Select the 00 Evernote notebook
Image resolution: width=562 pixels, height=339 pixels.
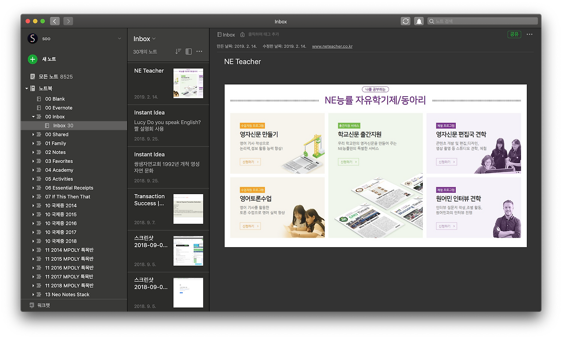59,108
